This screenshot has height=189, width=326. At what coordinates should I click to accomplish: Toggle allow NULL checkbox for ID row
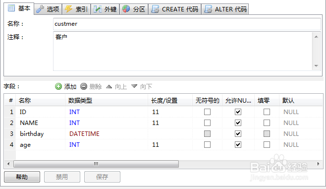pyautogui.click(x=238, y=112)
